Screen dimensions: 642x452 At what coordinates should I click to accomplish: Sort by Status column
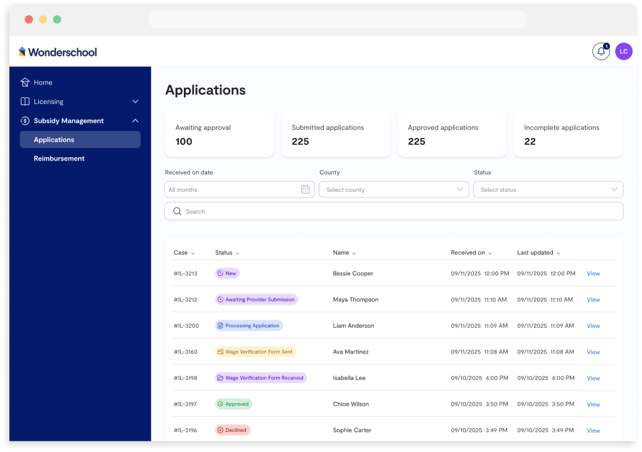(227, 253)
